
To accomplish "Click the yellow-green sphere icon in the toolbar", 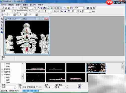I will 68,8.
